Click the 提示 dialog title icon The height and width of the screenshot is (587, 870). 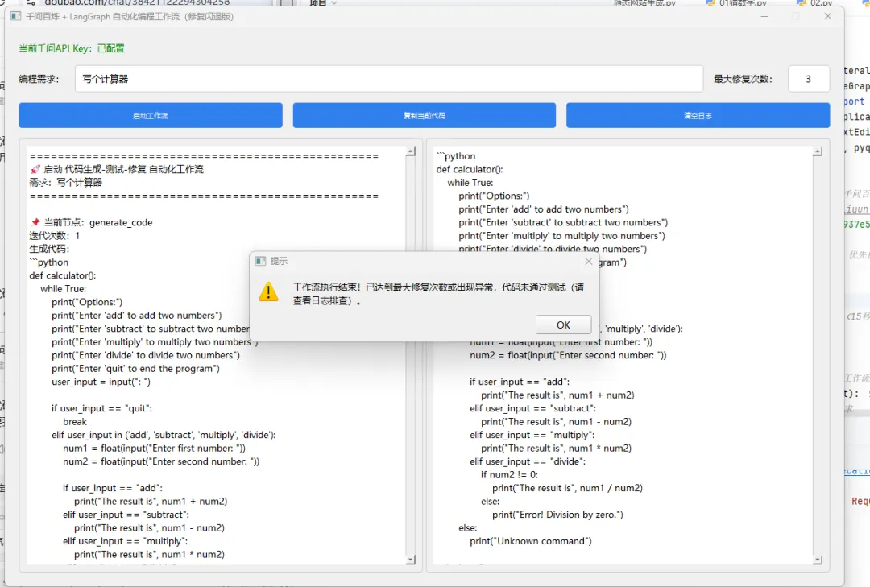(x=260, y=262)
